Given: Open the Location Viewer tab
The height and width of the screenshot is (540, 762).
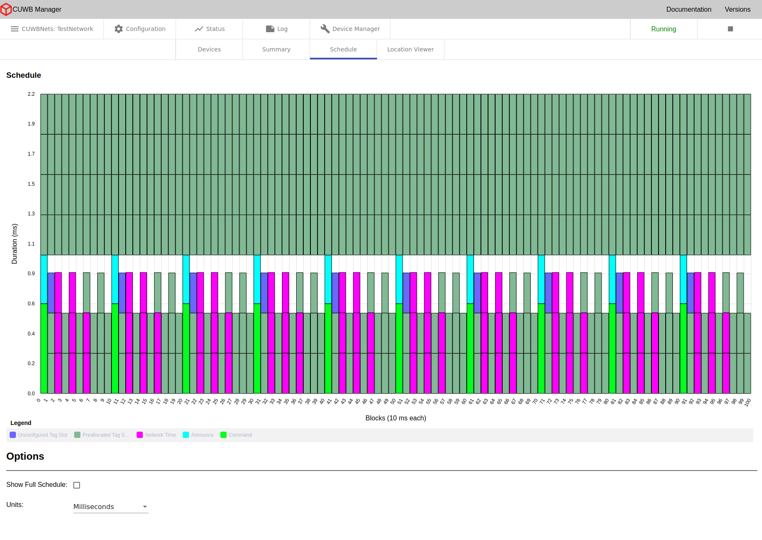Looking at the screenshot, I should click(x=410, y=49).
